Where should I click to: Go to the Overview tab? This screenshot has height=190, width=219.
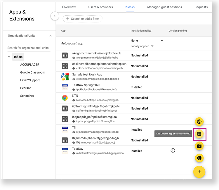point(69,7)
